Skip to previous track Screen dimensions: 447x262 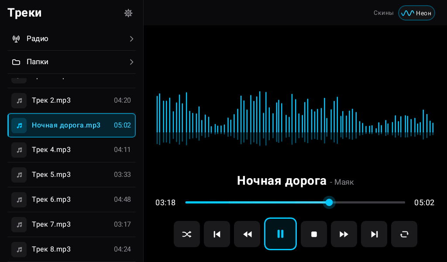[217, 234]
